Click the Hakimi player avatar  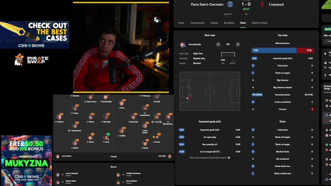tap(75, 143)
